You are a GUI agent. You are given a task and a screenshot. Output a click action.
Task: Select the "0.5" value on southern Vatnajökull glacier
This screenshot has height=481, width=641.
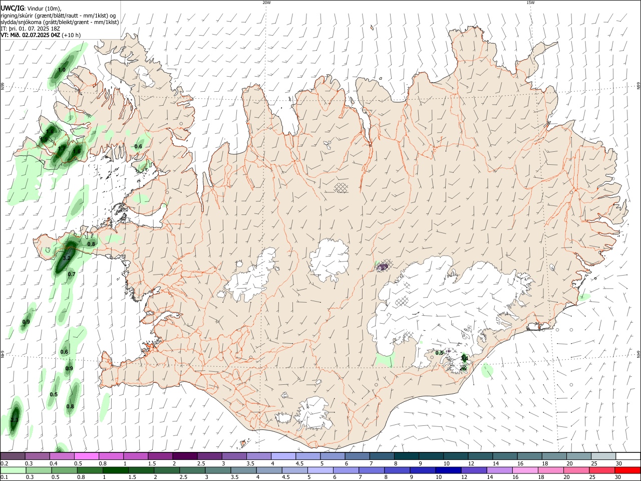(x=439, y=353)
